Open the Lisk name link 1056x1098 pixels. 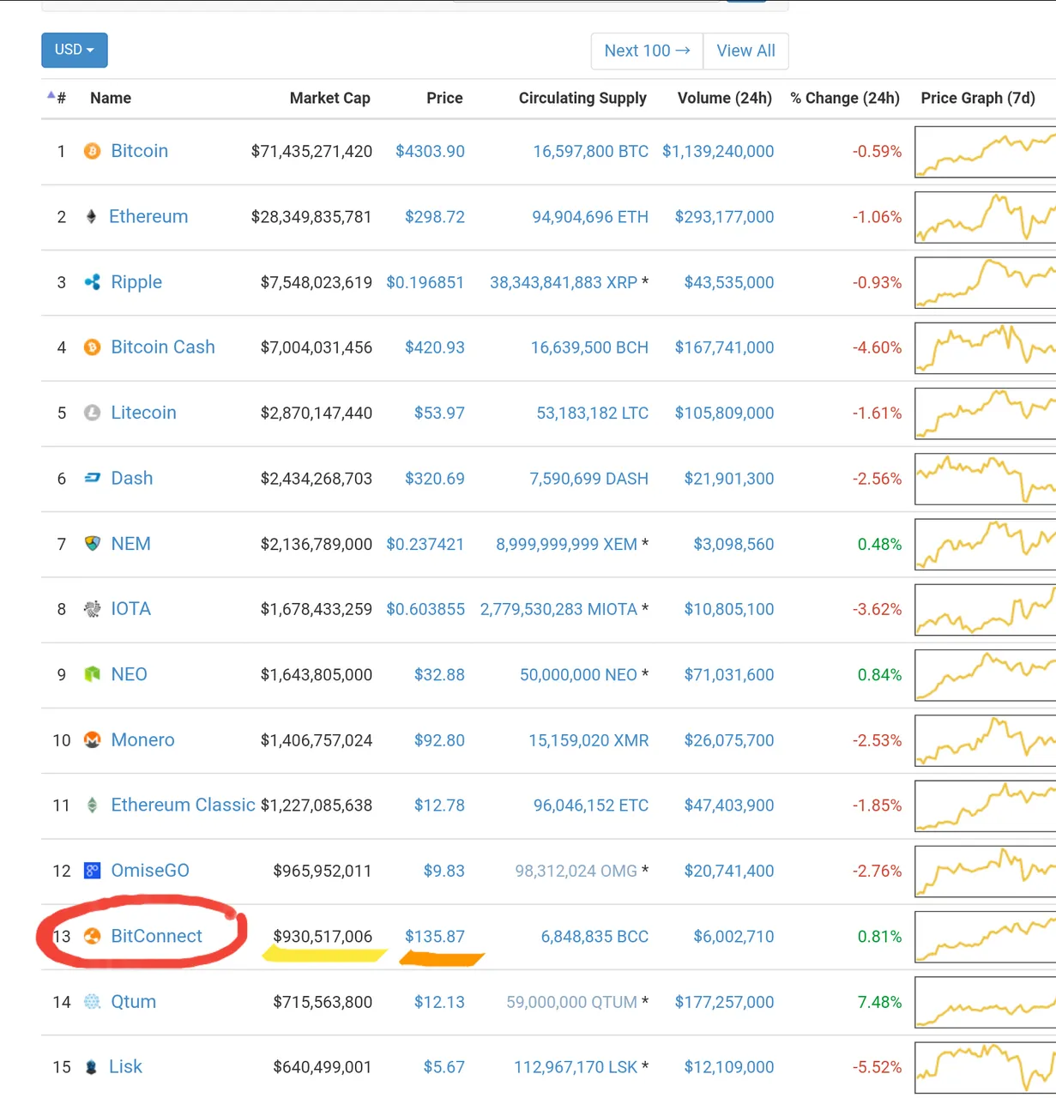(125, 1066)
